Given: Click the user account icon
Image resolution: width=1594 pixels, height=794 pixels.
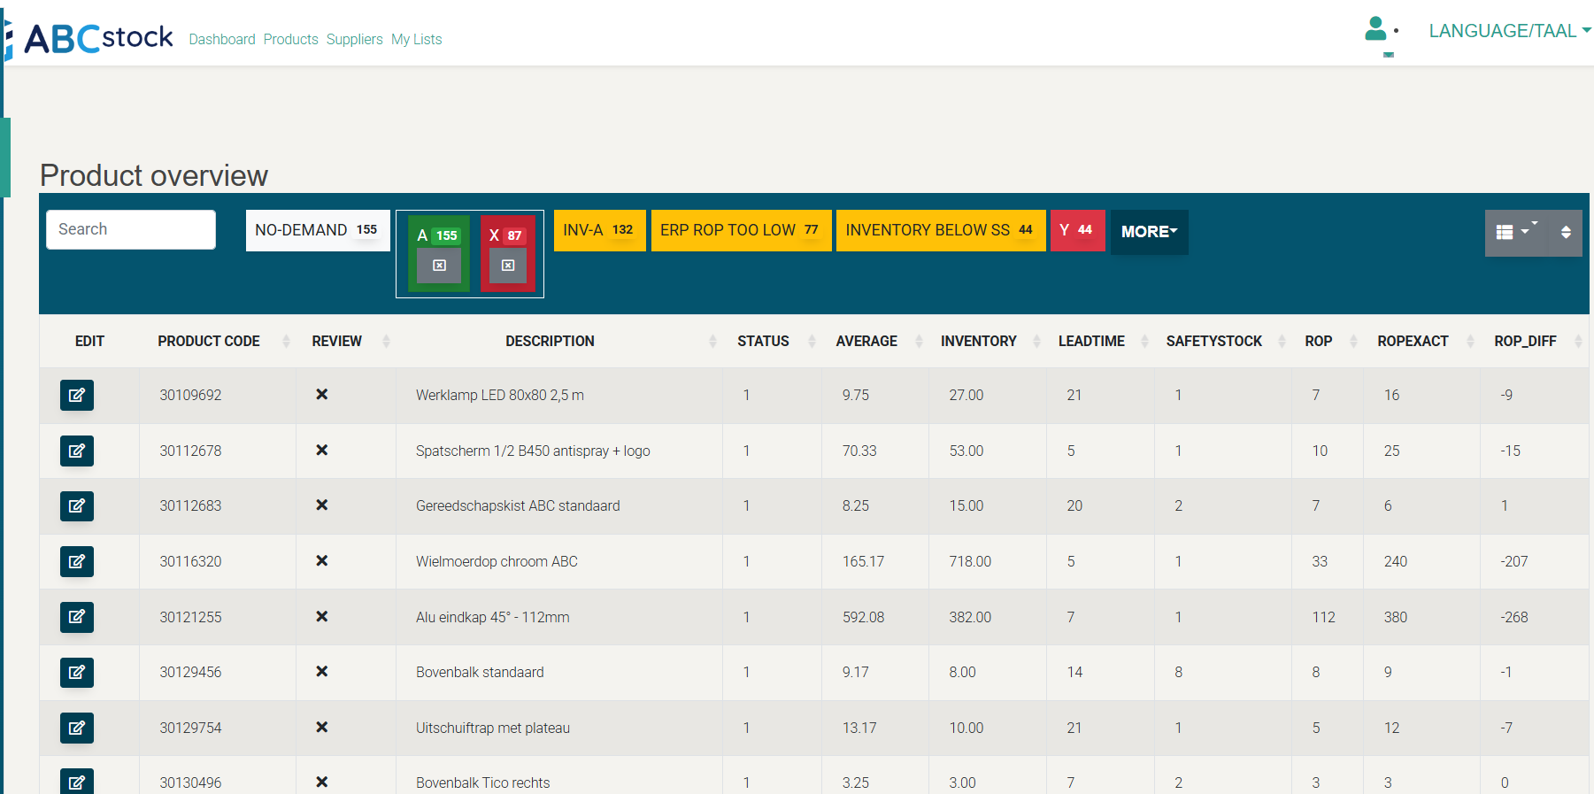Looking at the screenshot, I should [x=1376, y=29].
